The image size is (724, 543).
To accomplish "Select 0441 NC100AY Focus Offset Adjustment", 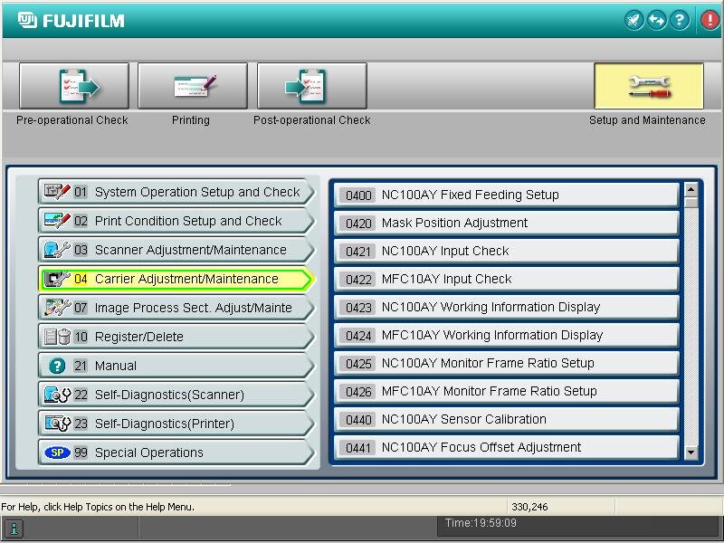I will tap(507, 447).
